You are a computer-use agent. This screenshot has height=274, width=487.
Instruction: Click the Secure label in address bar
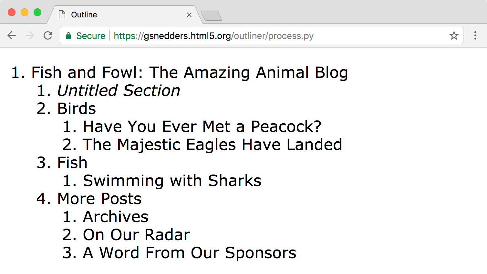click(x=91, y=36)
